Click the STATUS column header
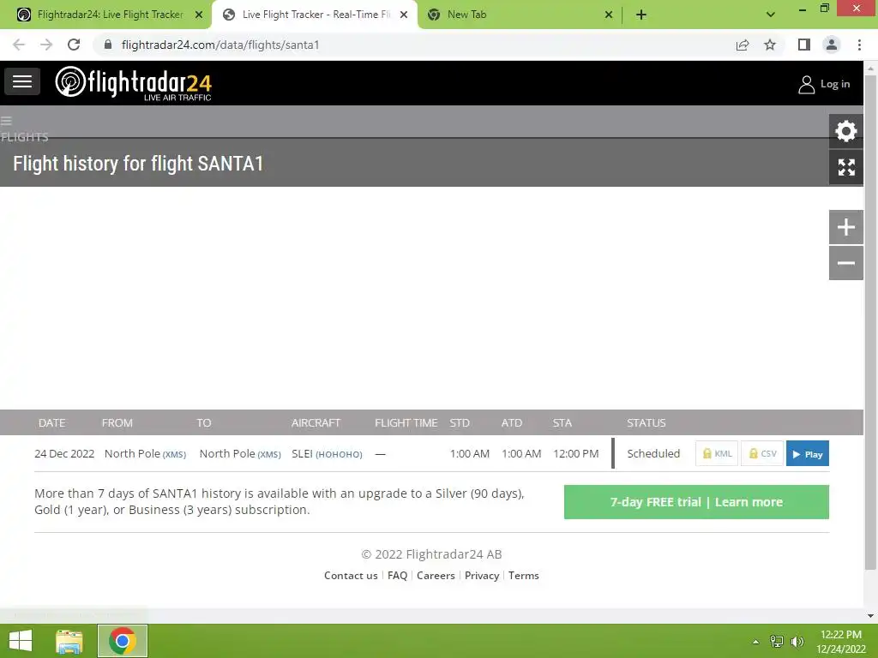 click(646, 423)
